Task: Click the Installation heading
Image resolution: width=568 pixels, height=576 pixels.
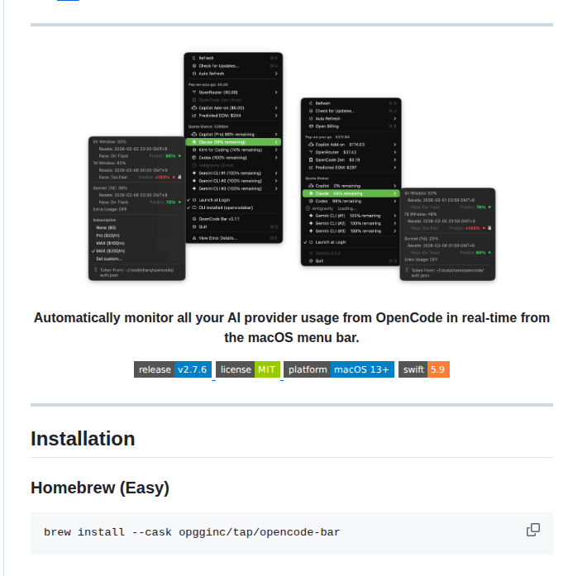Action: click(x=83, y=439)
